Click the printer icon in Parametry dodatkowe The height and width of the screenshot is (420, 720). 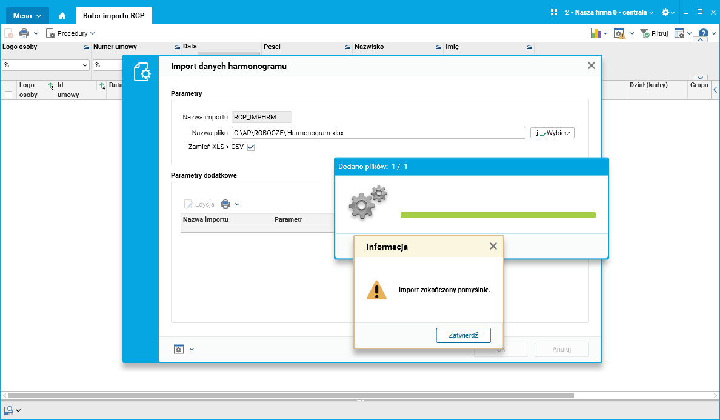pyautogui.click(x=225, y=204)
